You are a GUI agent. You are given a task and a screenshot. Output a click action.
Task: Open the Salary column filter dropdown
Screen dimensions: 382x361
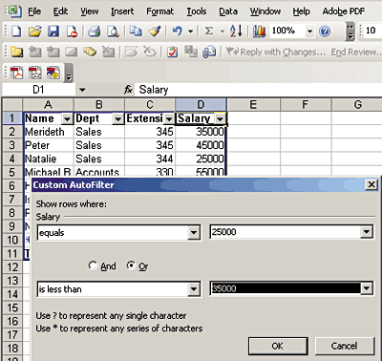point(220,119)
